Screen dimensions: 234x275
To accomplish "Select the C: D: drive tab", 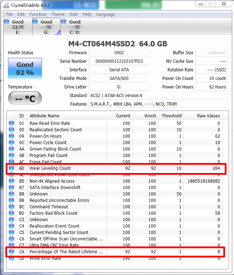I will click(x=75, y=27).
